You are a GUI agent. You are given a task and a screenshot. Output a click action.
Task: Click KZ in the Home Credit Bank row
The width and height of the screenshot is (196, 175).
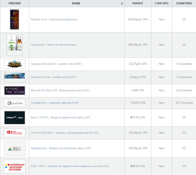pyautogui.click(x=184, y=133)
